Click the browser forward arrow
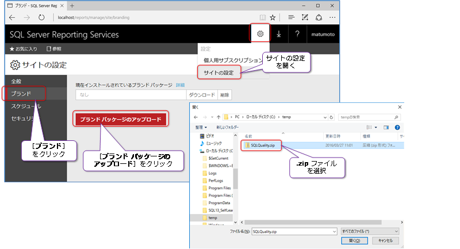 click(x=26, y=18)
